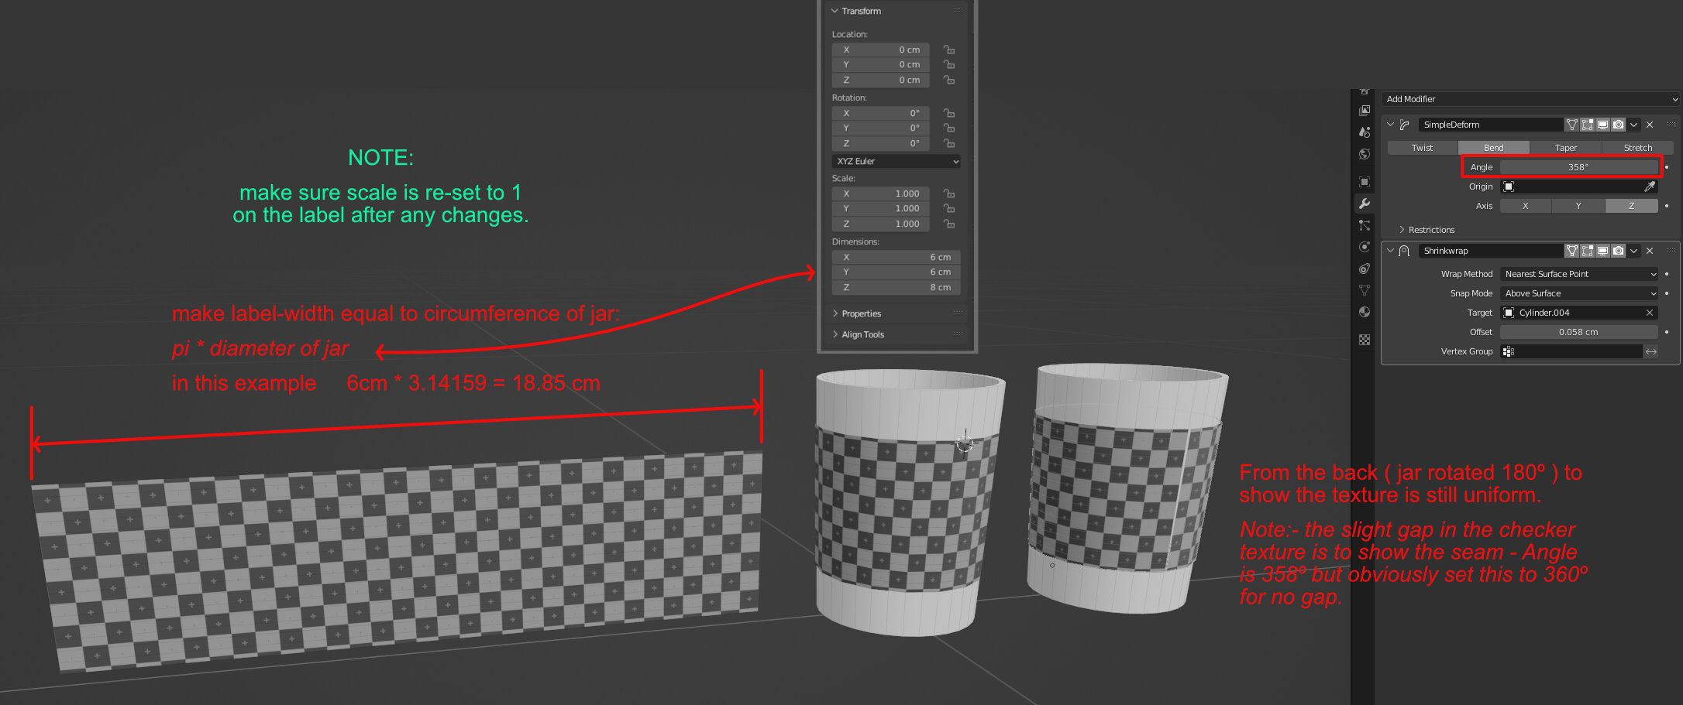Open the Wrap Method dropdown
The image size is (1683, 705).
1579,274
